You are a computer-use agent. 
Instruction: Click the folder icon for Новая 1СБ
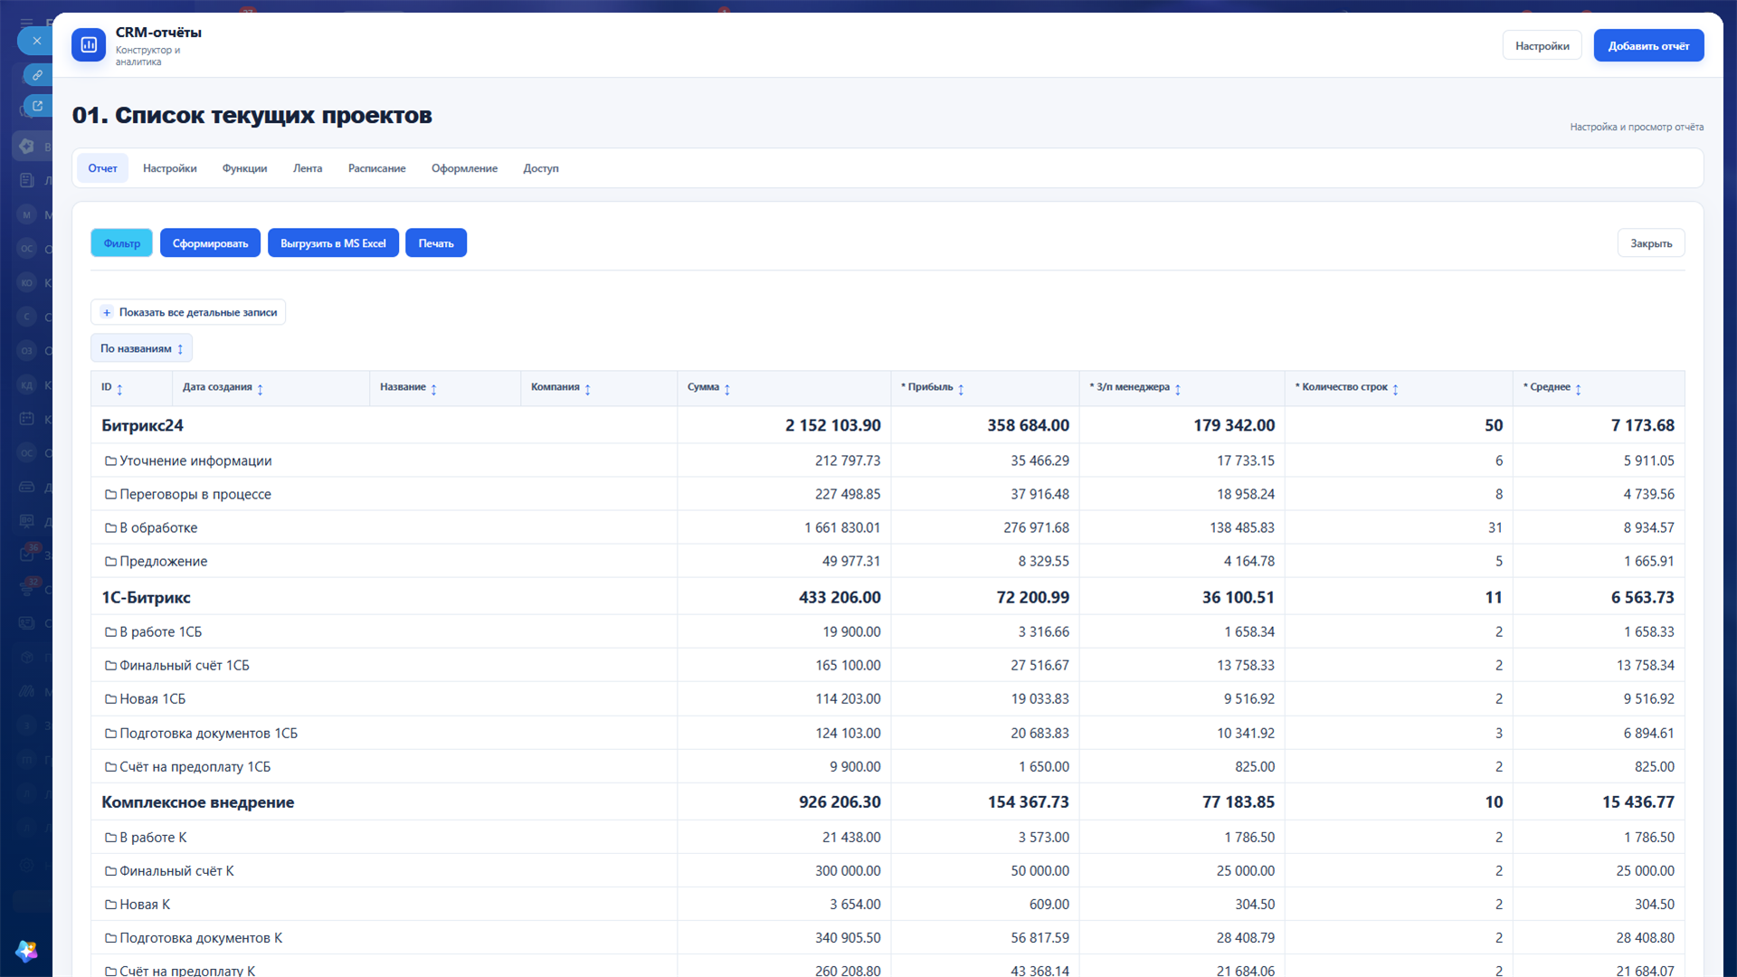click(x=110, y=699)
